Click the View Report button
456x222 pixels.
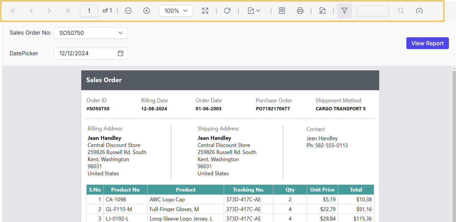point(427,43)
